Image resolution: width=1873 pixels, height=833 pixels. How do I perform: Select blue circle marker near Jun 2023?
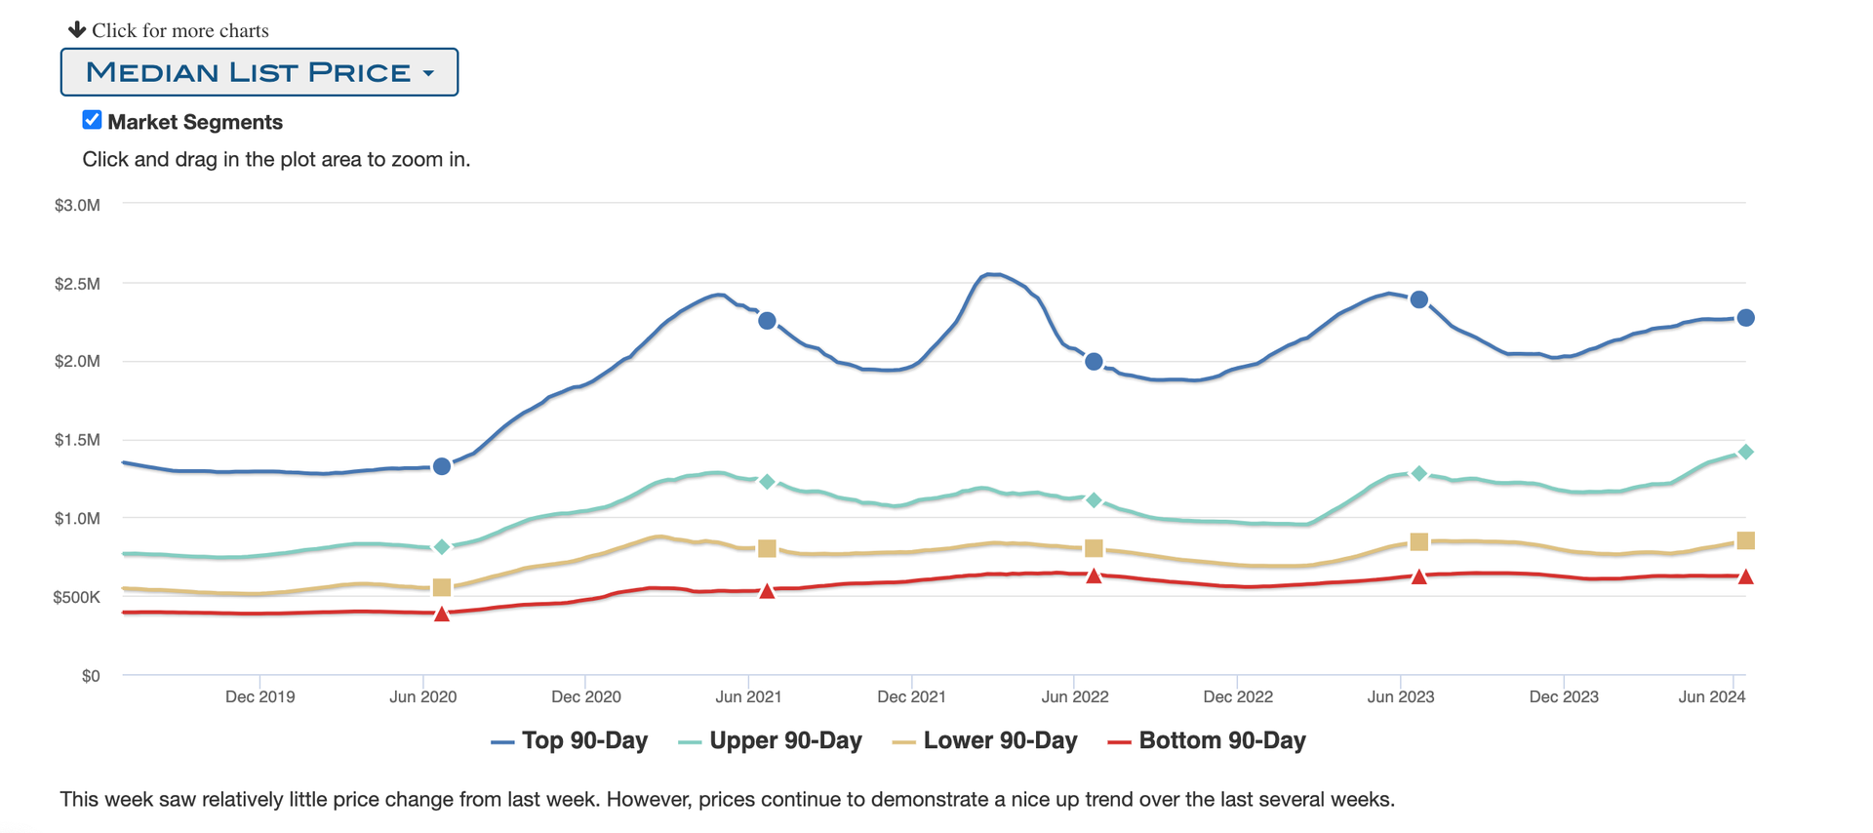1419,299
